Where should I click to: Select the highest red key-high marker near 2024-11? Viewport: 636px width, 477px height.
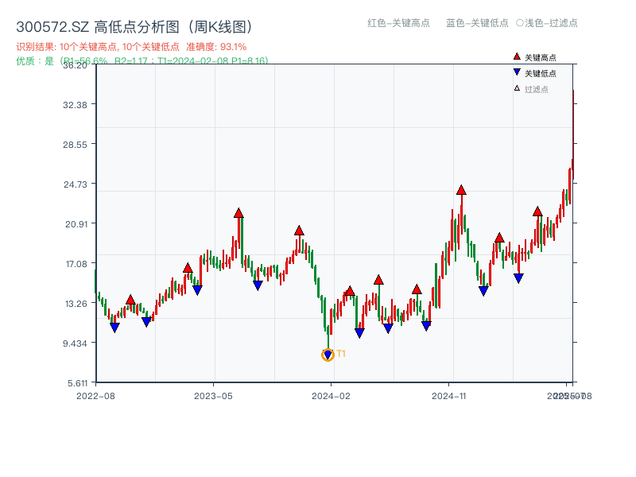tap(461, 190)
